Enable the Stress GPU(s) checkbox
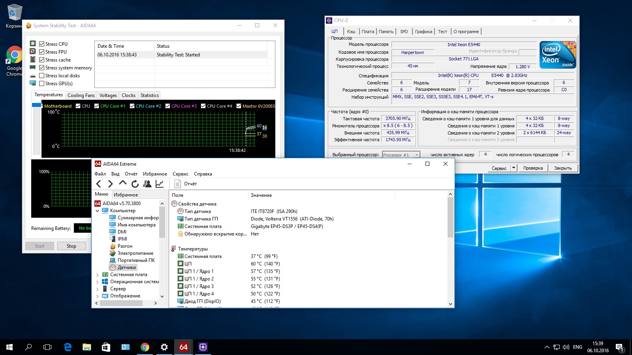The image size is (632, 355). point(42,84)
